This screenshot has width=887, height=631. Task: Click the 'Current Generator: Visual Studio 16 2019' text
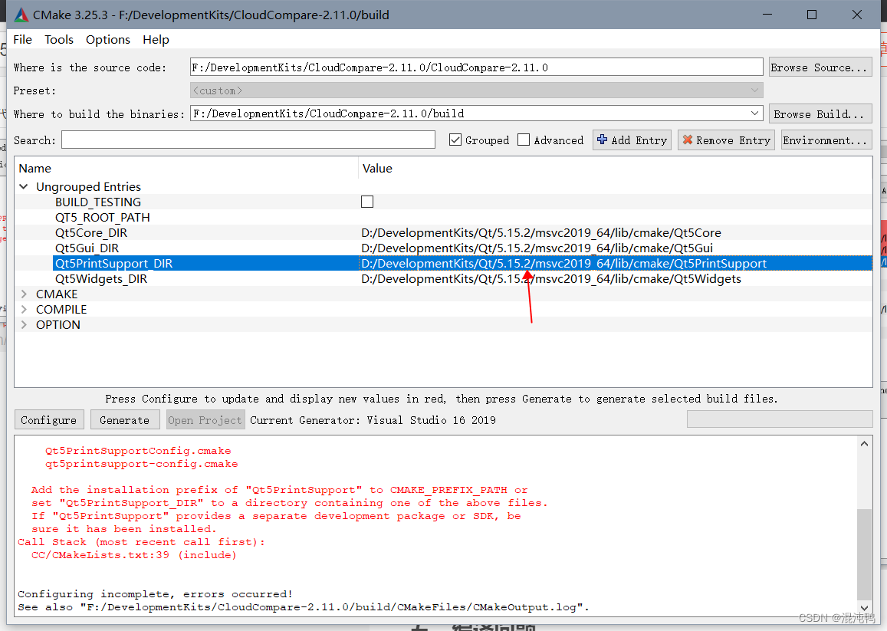pos(373,420)
